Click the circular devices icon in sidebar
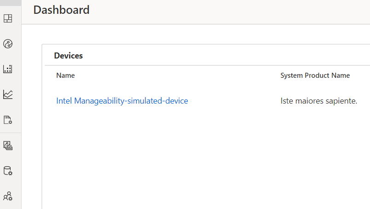This screenshot has height=209, width=370. click(8, 44)
